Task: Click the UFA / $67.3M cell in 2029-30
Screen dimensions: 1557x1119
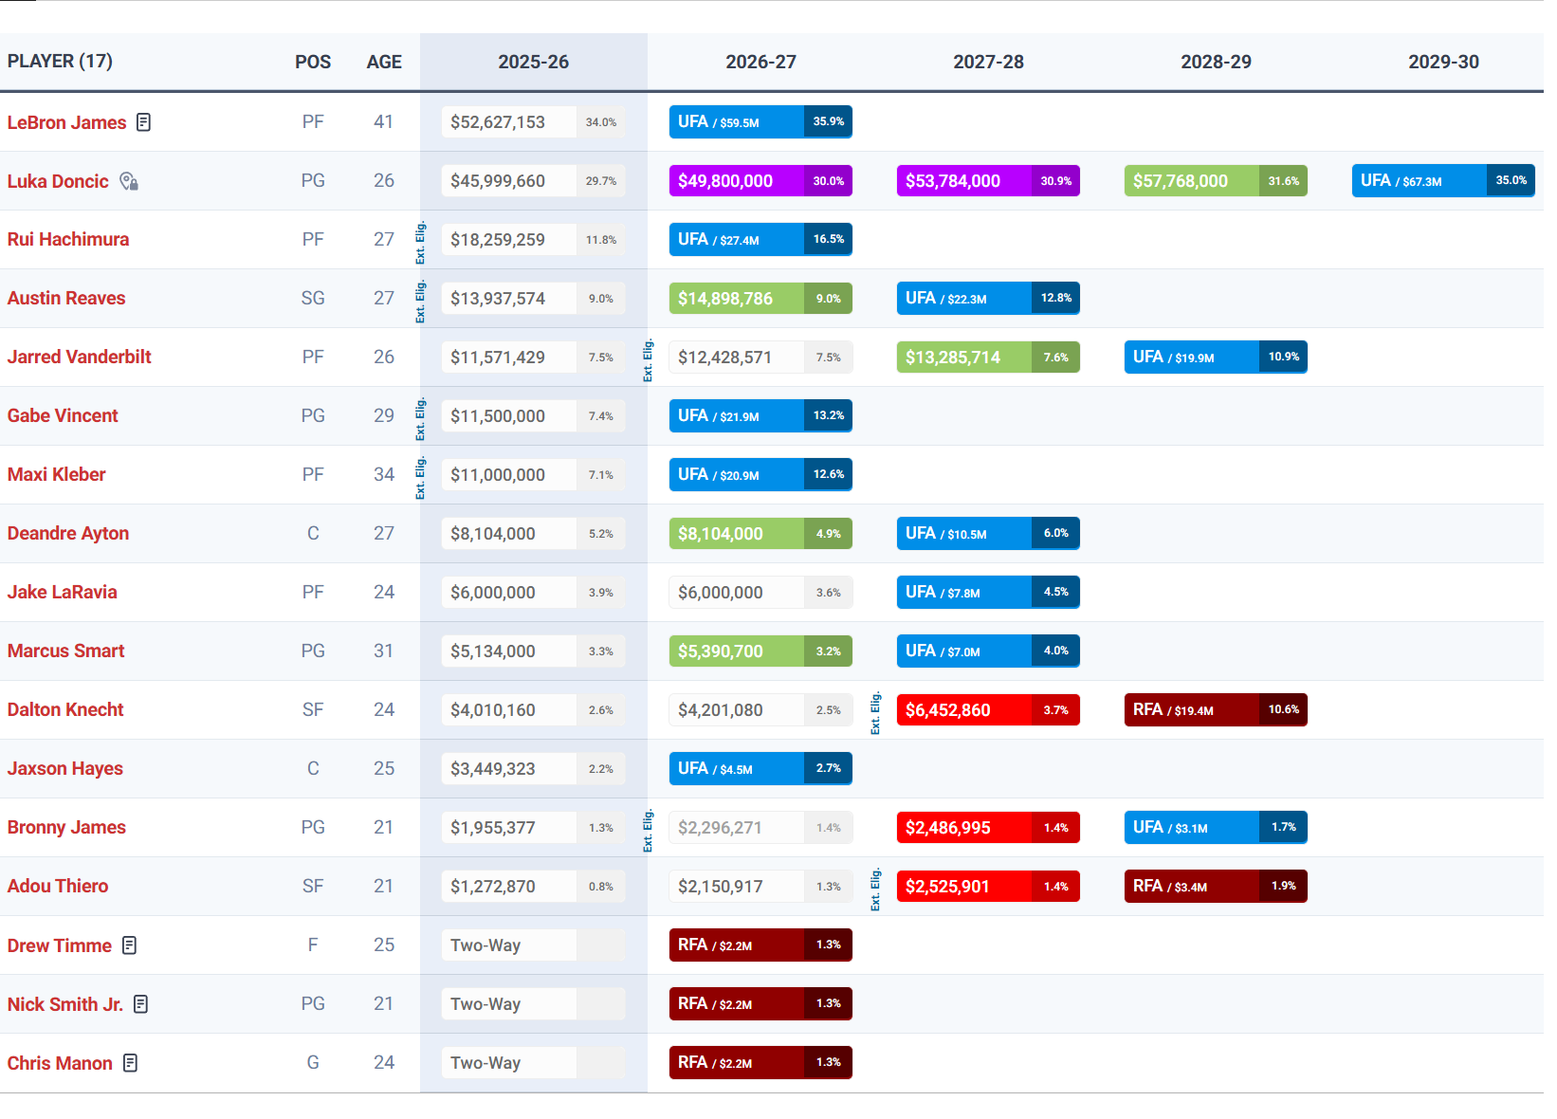Action: click(1443, 181)
